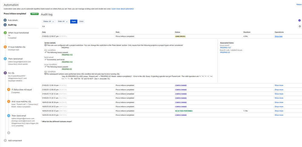
Task: Click the purple info icon at right
Action: (x=300, y=20)
